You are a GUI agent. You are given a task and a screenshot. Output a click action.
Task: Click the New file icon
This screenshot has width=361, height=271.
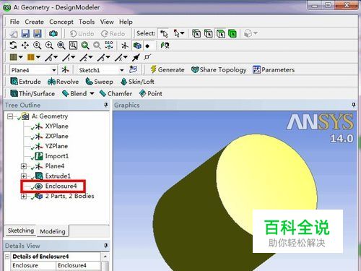click(x=14, y=33)
